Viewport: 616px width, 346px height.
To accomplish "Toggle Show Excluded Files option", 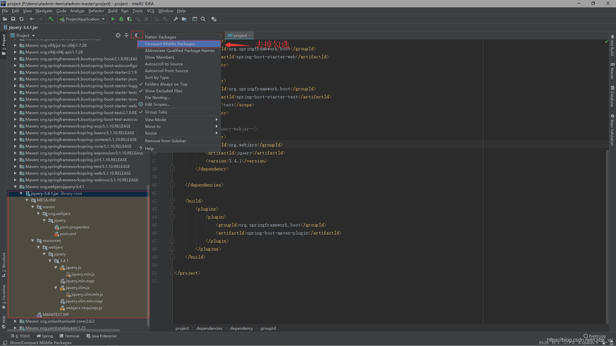I will [x=163, y=91].
